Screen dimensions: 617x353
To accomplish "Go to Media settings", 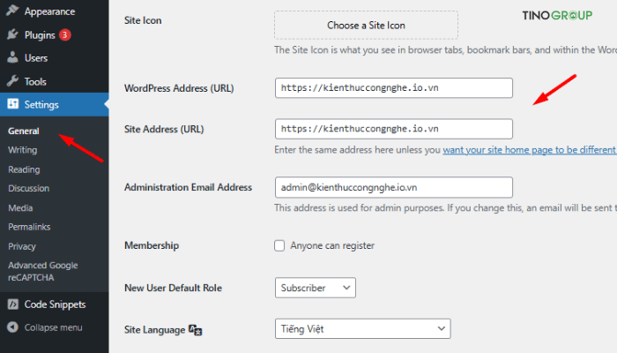I will tap(20, 207).
